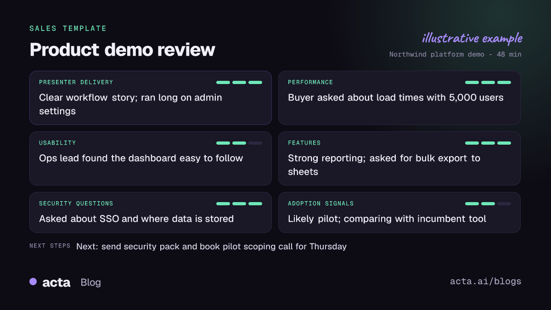This screenshot has width=551, height=310.
Task: Select the Presenter Delivery card
Action: pos(151,98)
